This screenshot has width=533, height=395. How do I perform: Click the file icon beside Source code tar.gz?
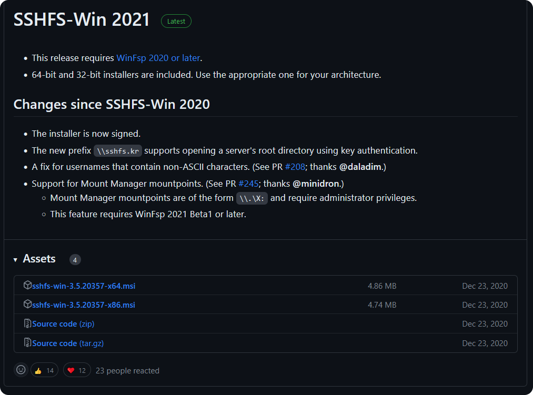(x=27, y=343)
